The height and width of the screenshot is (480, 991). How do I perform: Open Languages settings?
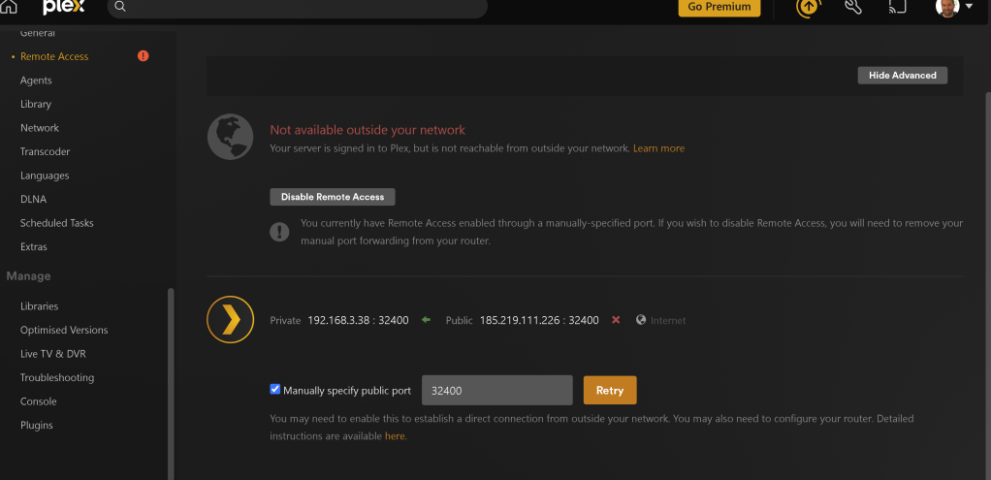coord(45,176)
